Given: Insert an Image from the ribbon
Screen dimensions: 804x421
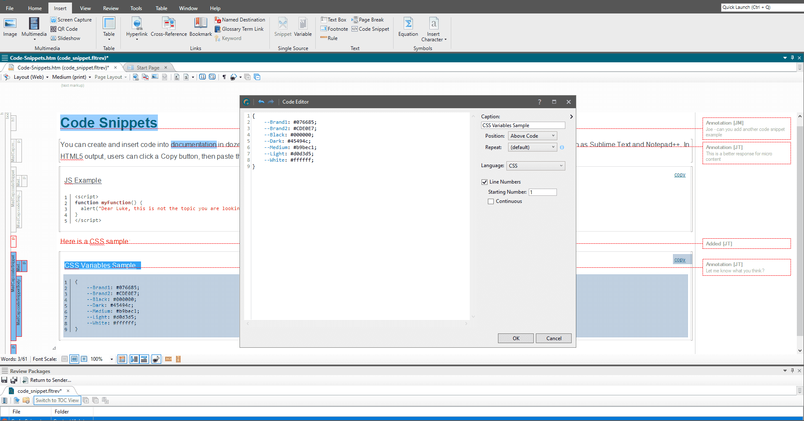Looking at the screenshot, I should tap(10, 27).
